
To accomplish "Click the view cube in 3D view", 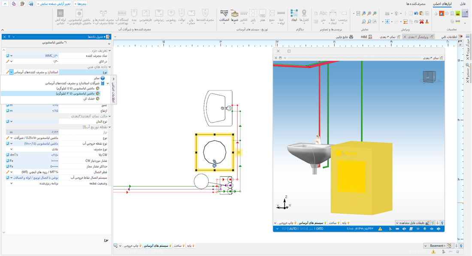I will 429,77.
